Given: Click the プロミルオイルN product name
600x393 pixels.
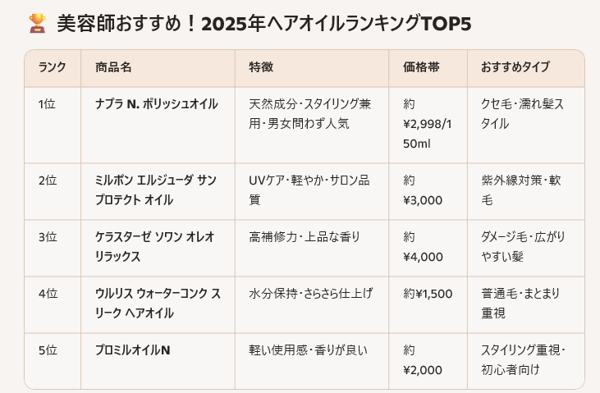Looking at the screenshot, I should 133,350.
